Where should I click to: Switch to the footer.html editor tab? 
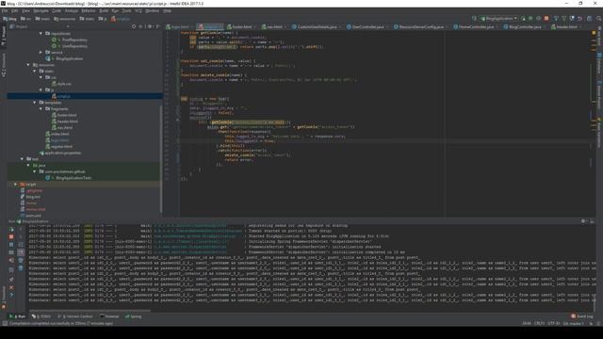pyautogui.click(x=241, y=27)
